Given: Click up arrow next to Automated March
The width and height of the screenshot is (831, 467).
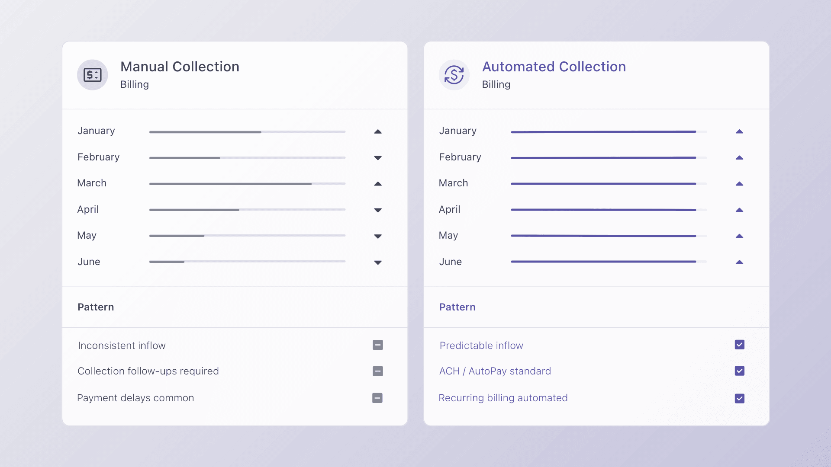Looking at the screenshot, I should click(x=739, y=184).
